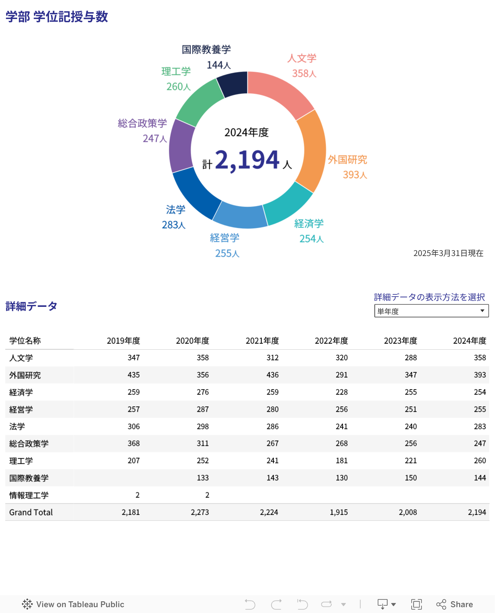Click the 総合政策学 label beside the donut

click(142, 123)
